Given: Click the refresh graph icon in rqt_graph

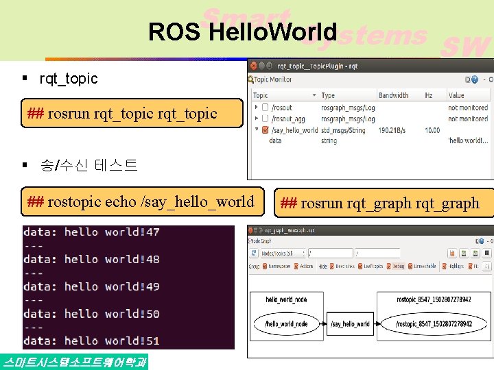Looking at the screenshot, I should 254,253.
